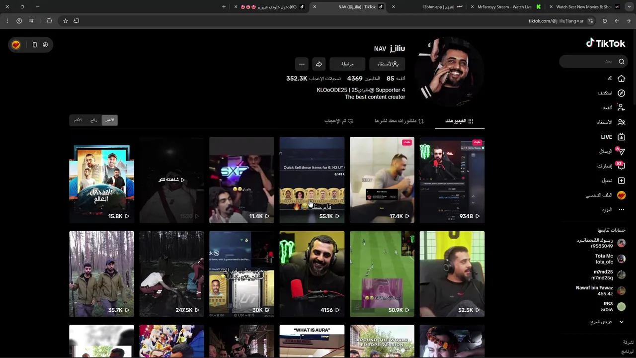The height and width of the screenshot is (358, 636).
Task: Click the site settings icon in address bar
Action: tap(590, 21)
